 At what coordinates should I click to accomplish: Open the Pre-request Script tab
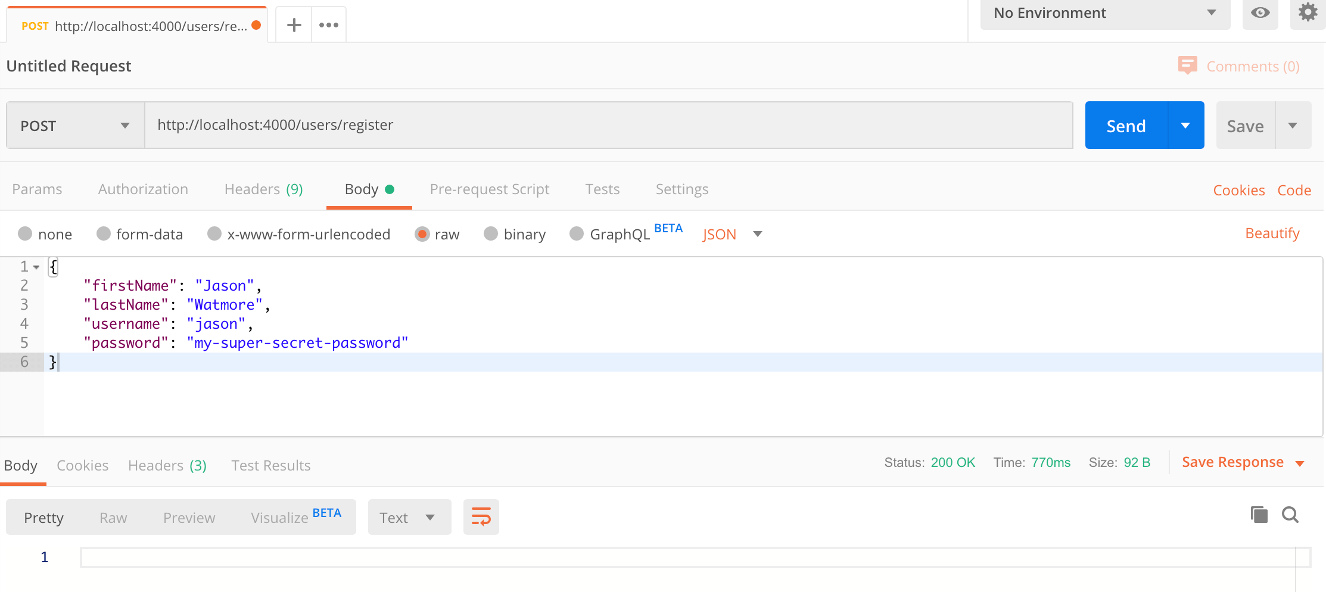pyautogui.click(x=489, y=189)
